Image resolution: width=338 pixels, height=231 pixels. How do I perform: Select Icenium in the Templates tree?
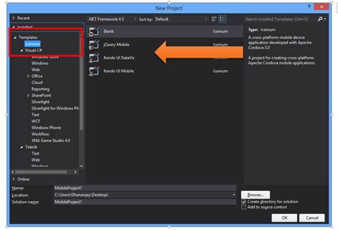[x=32, y=43]
